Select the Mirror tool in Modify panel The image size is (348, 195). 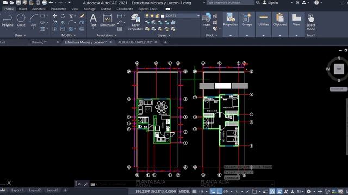(63, 22)
